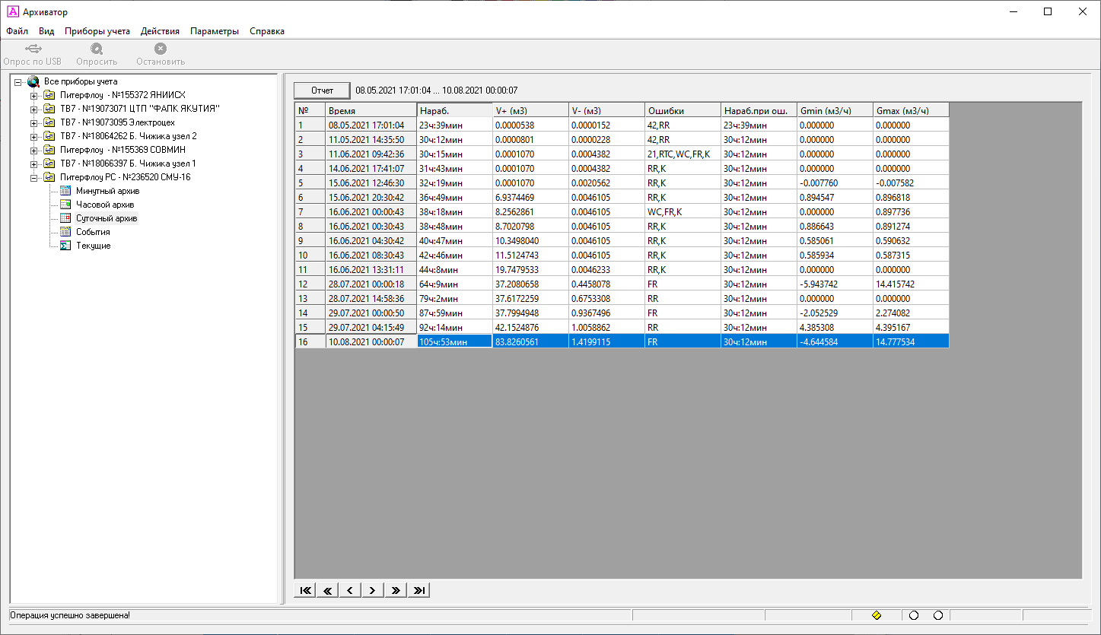Screen dimensions: 1101x635
Task: Jump back several pages with double-left arrow
Action: coord(328,590)
